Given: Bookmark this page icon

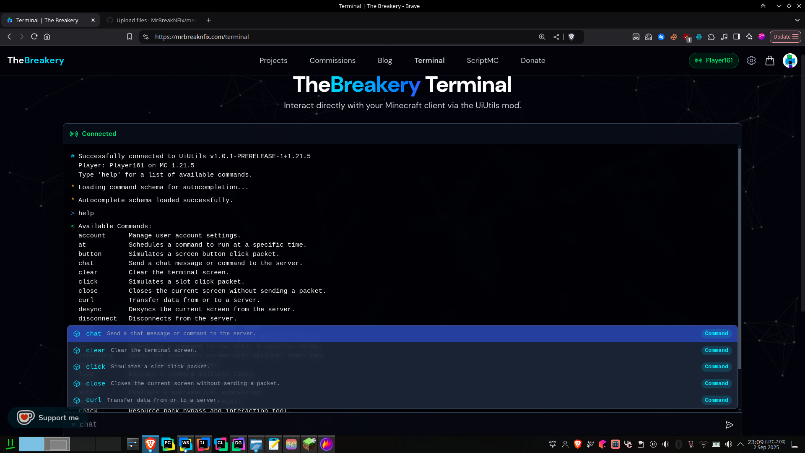Looking at the screenshot, I should (x=130, y=37).
